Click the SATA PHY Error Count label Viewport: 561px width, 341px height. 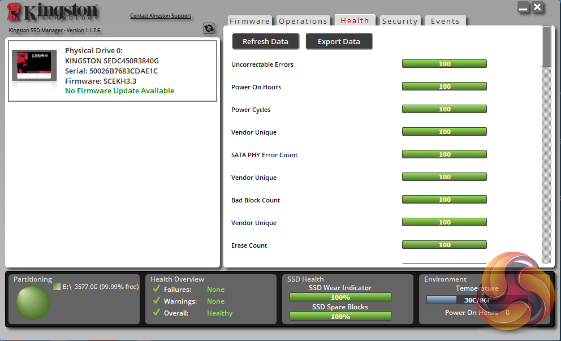point(265,155)
